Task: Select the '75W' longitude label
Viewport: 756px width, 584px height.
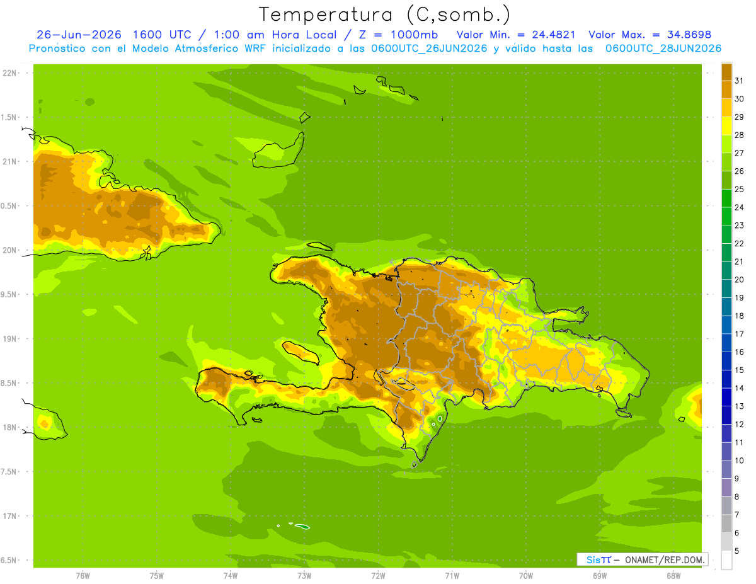Action: coord(157,576)
